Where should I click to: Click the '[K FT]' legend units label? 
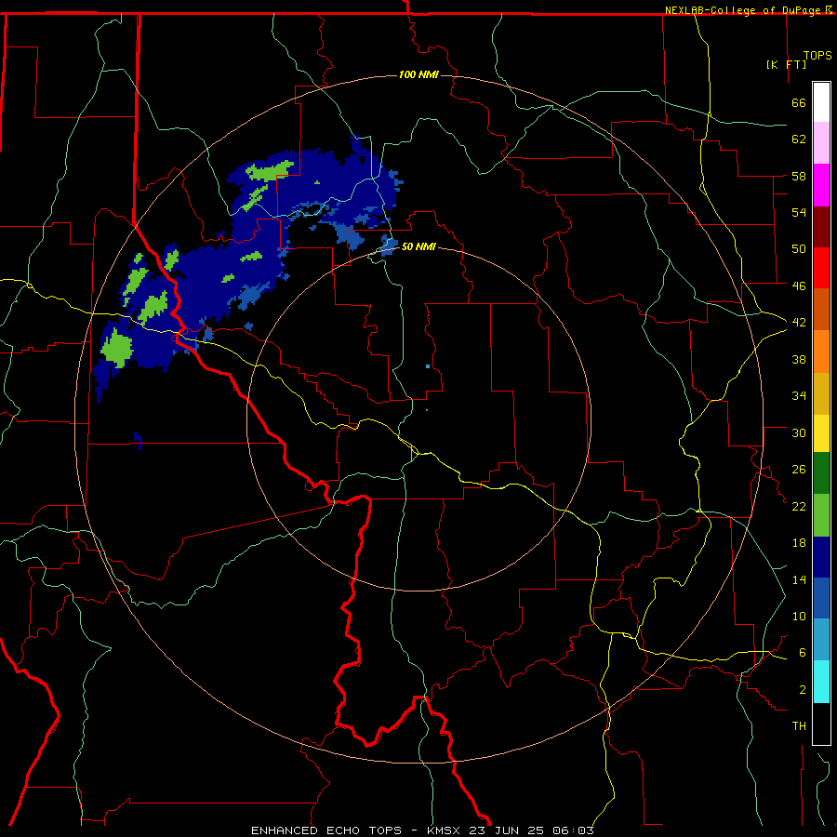coord(786,64)
